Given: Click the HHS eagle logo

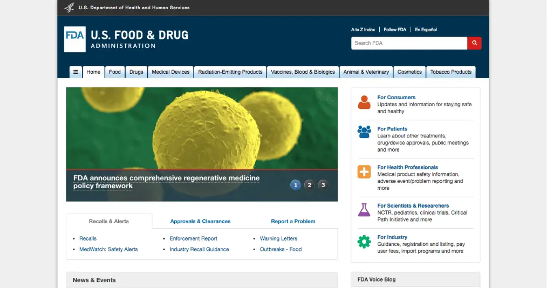Looking at the screenshot, I should click(x=70, y=8).
